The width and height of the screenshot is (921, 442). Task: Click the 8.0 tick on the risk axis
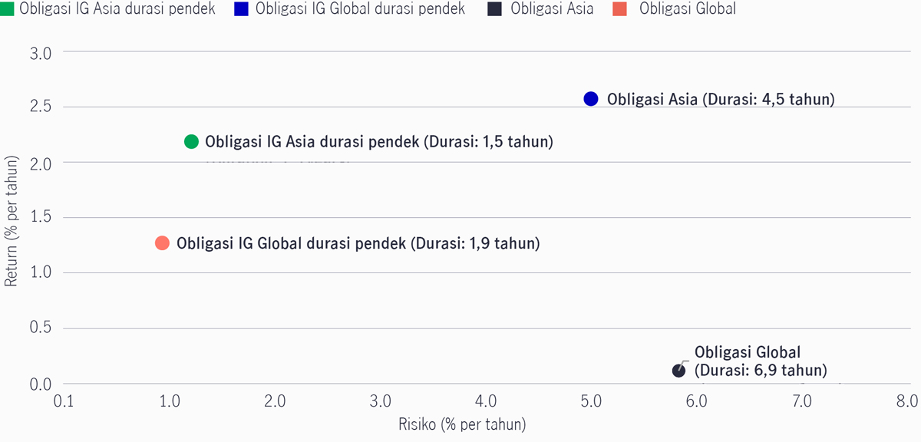(907, 401)
